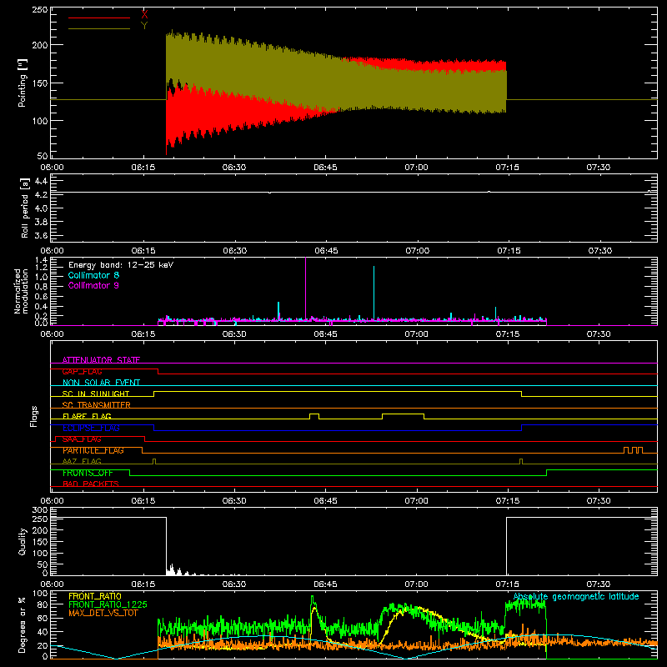Click the PARTICLE_FLAG label

coord(93,450)
